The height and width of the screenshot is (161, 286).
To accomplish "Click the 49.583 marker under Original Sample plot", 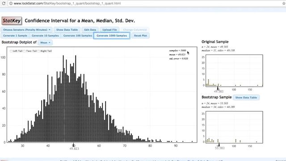I will 219,91.
